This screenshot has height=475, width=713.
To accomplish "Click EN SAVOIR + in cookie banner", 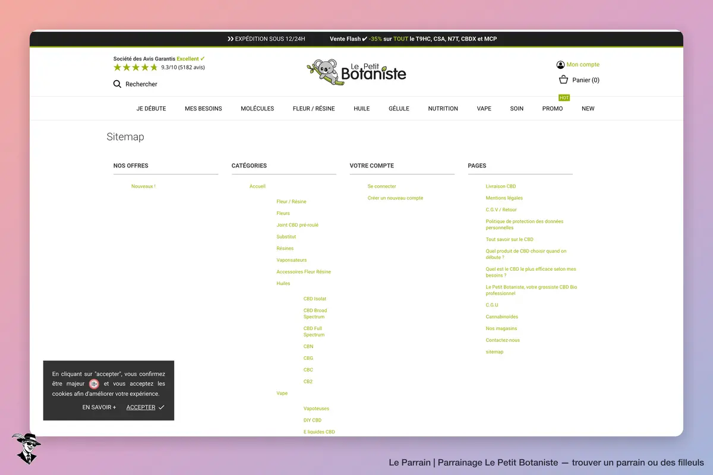I will click(x=99, y=407).
